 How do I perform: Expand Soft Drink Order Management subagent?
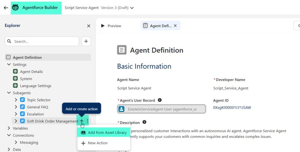point(16,121)
